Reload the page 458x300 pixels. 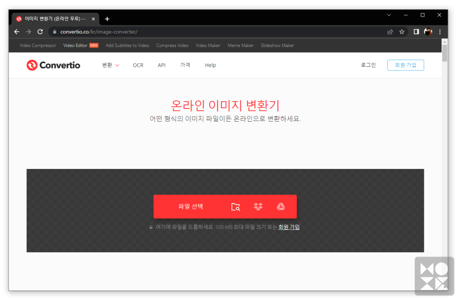(x=40, y=32)
